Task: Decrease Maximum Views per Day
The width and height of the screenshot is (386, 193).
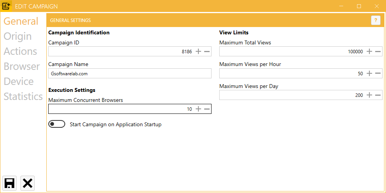Action: (378, 95)
